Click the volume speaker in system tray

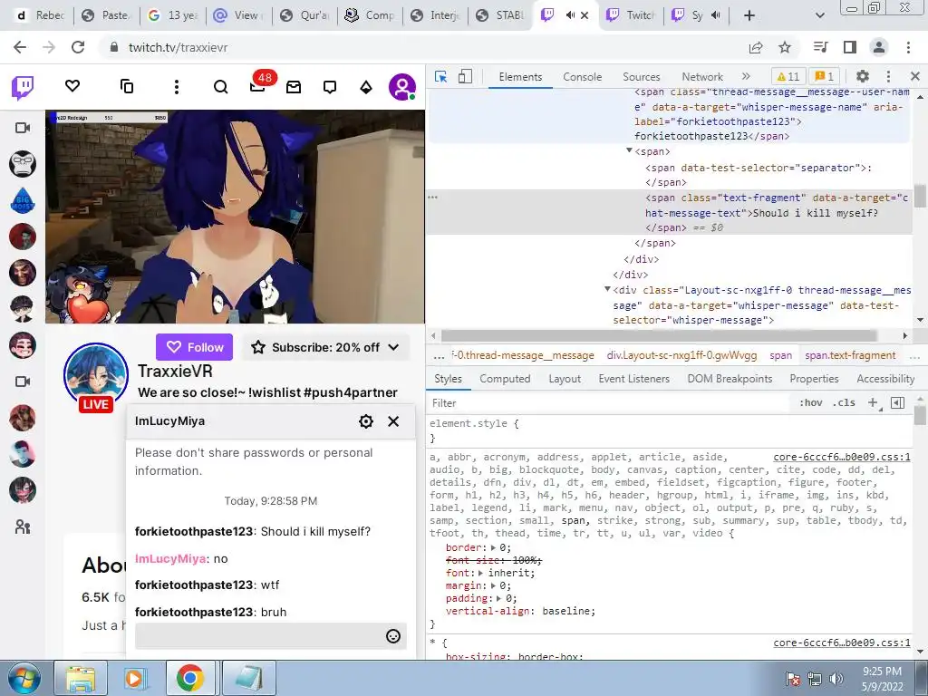tap(836, 678)
